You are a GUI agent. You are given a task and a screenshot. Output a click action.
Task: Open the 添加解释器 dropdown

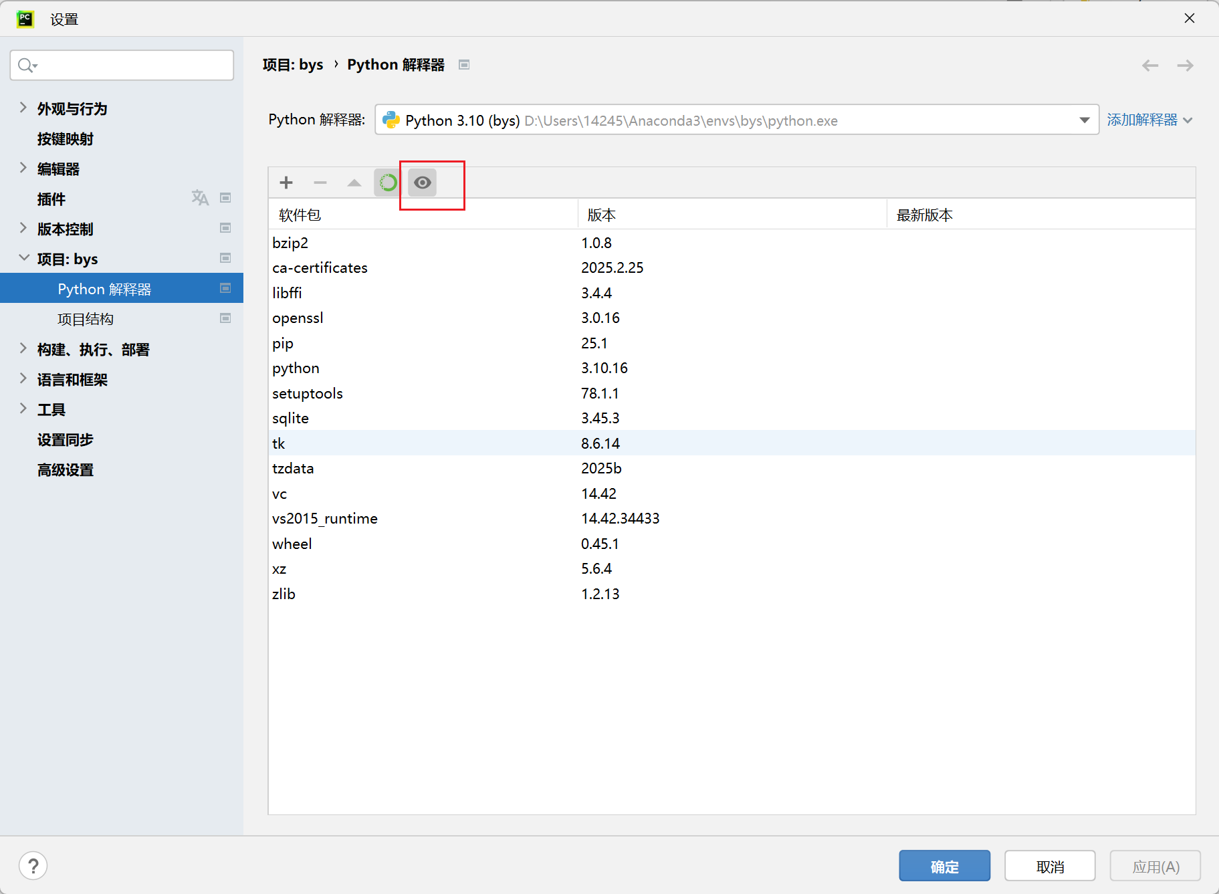coord(1149,120)
